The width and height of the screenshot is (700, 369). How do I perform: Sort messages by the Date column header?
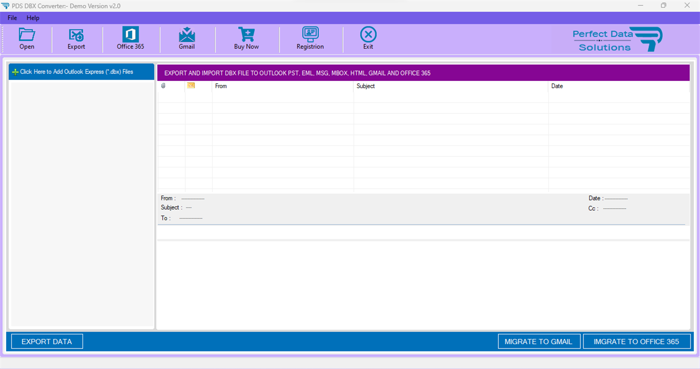(x=556, y=85)
